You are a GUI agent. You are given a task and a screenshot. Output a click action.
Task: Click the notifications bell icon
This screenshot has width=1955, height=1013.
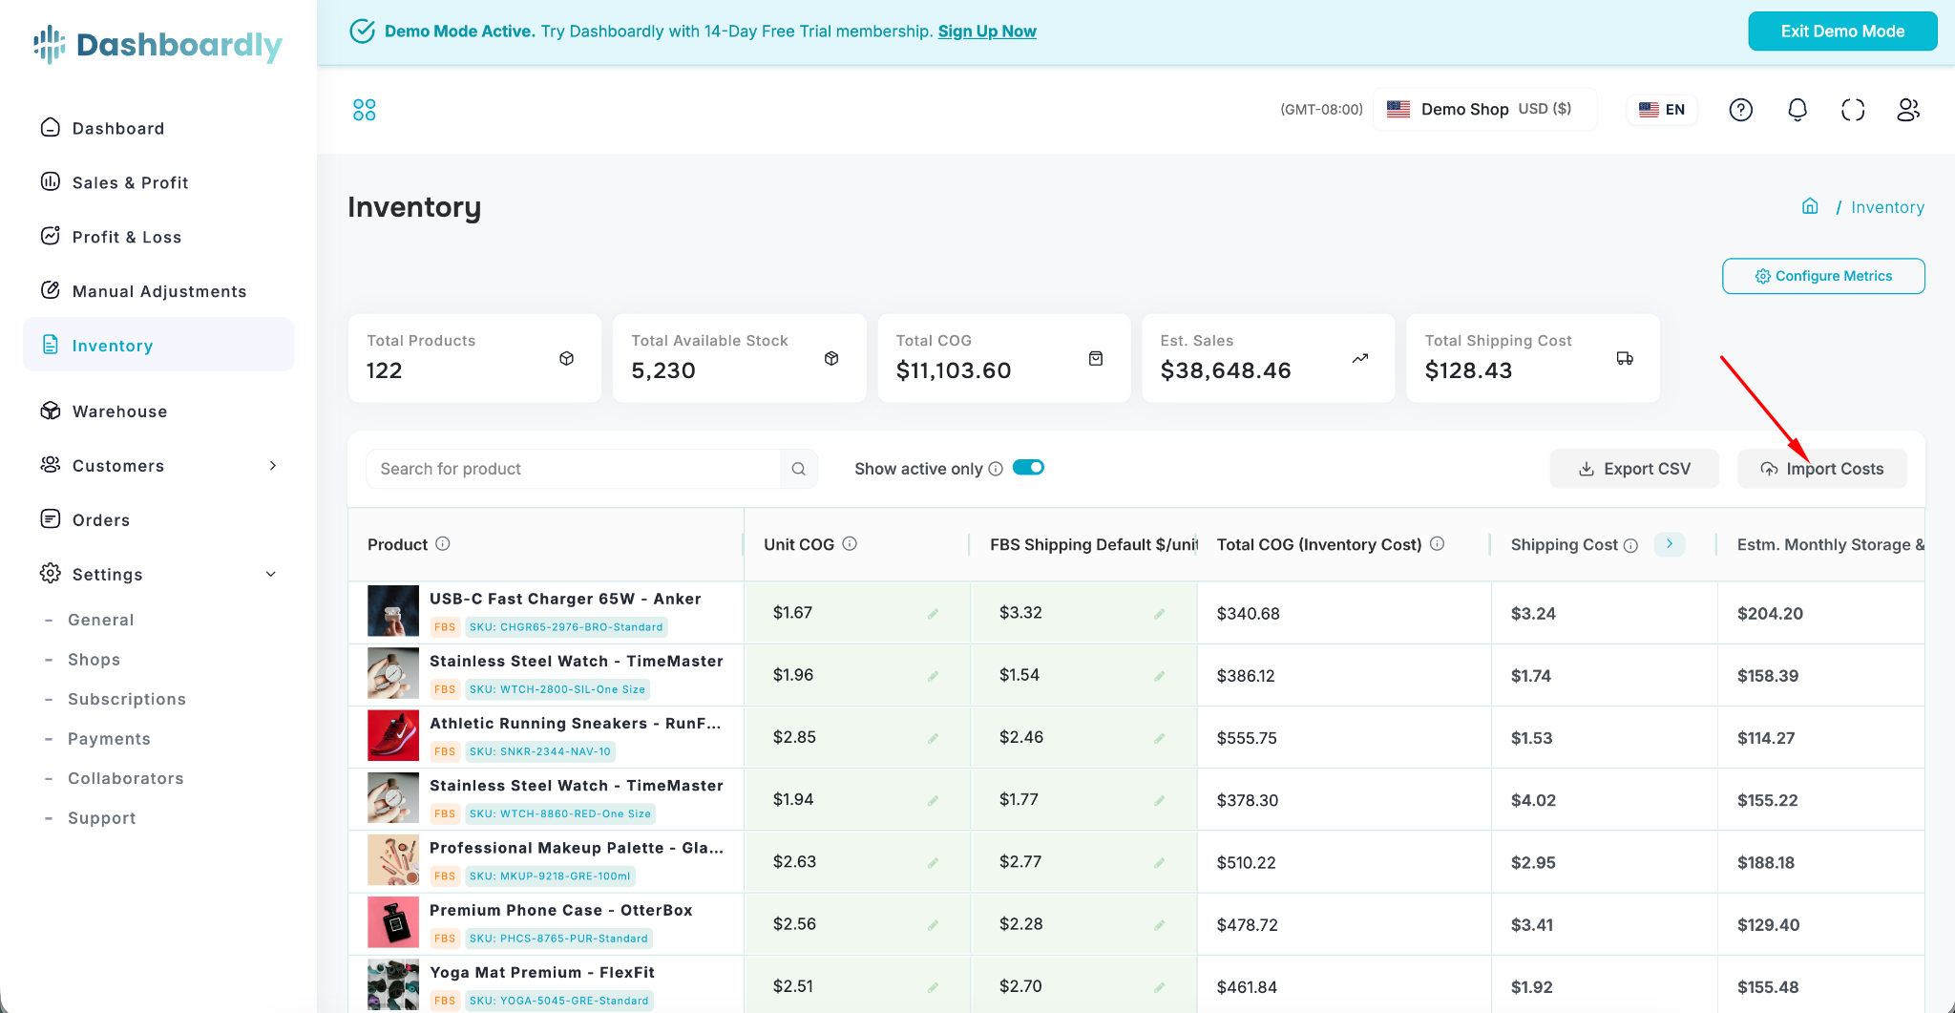coord(1797,110)
